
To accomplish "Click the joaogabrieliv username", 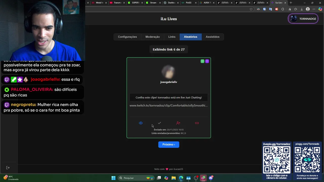I will pos(169,82).
